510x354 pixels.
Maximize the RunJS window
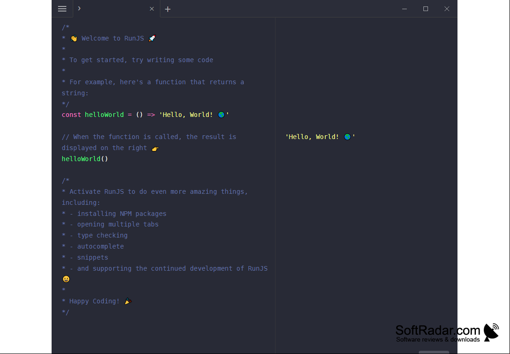coord(425,9)
